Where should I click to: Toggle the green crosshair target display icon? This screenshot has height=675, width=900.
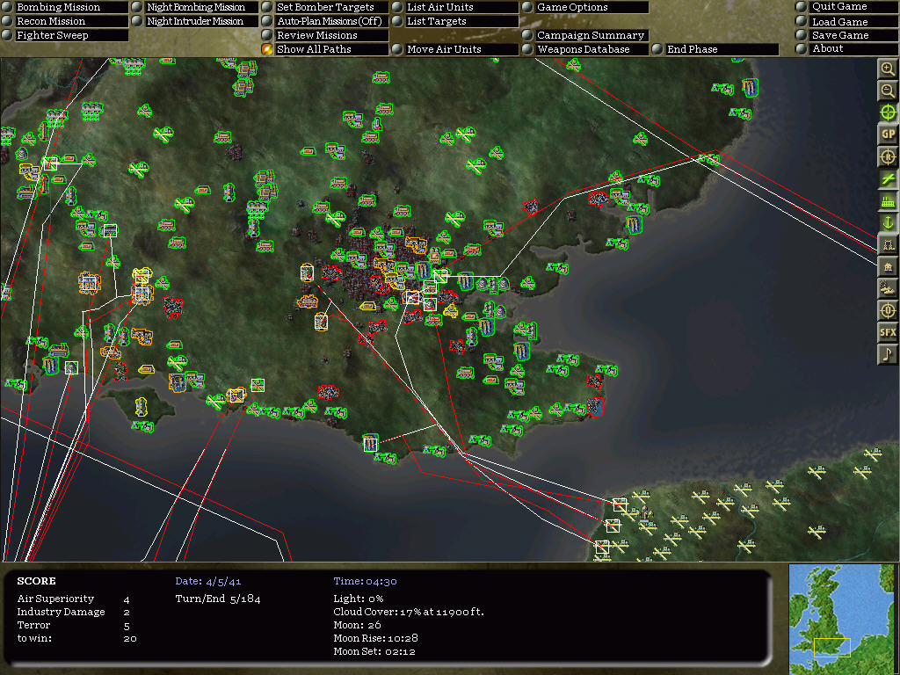click(888, 112)
